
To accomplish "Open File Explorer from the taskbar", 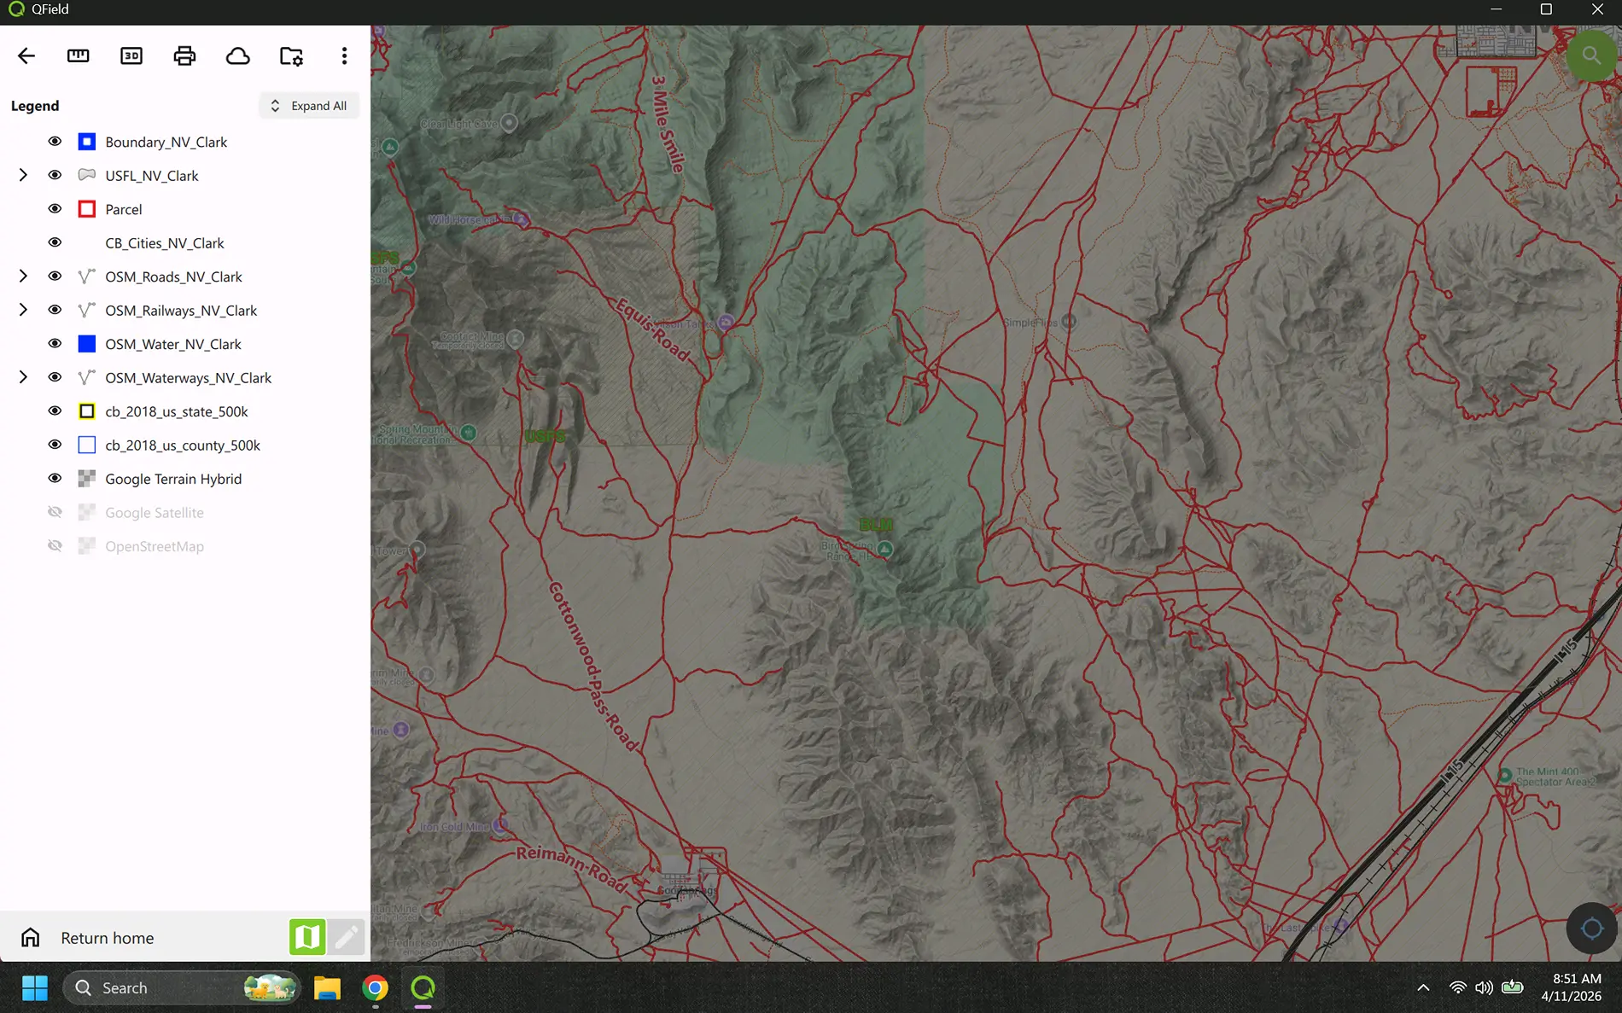I will 327,988.
